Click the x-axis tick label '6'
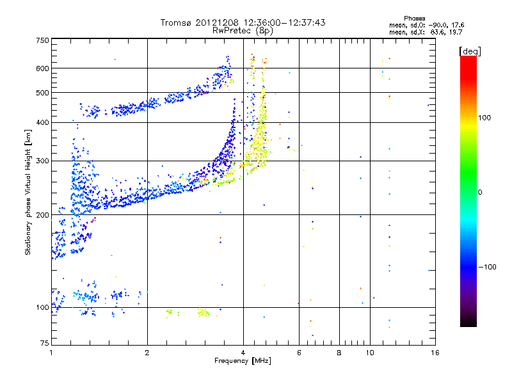This screenshot has height=384, width=512. click(299, 353)
